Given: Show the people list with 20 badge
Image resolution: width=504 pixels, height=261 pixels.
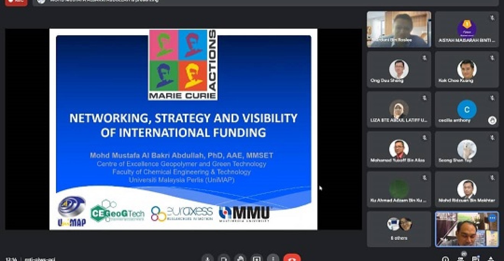Looking at the screenshot, I should click(461, 259).
